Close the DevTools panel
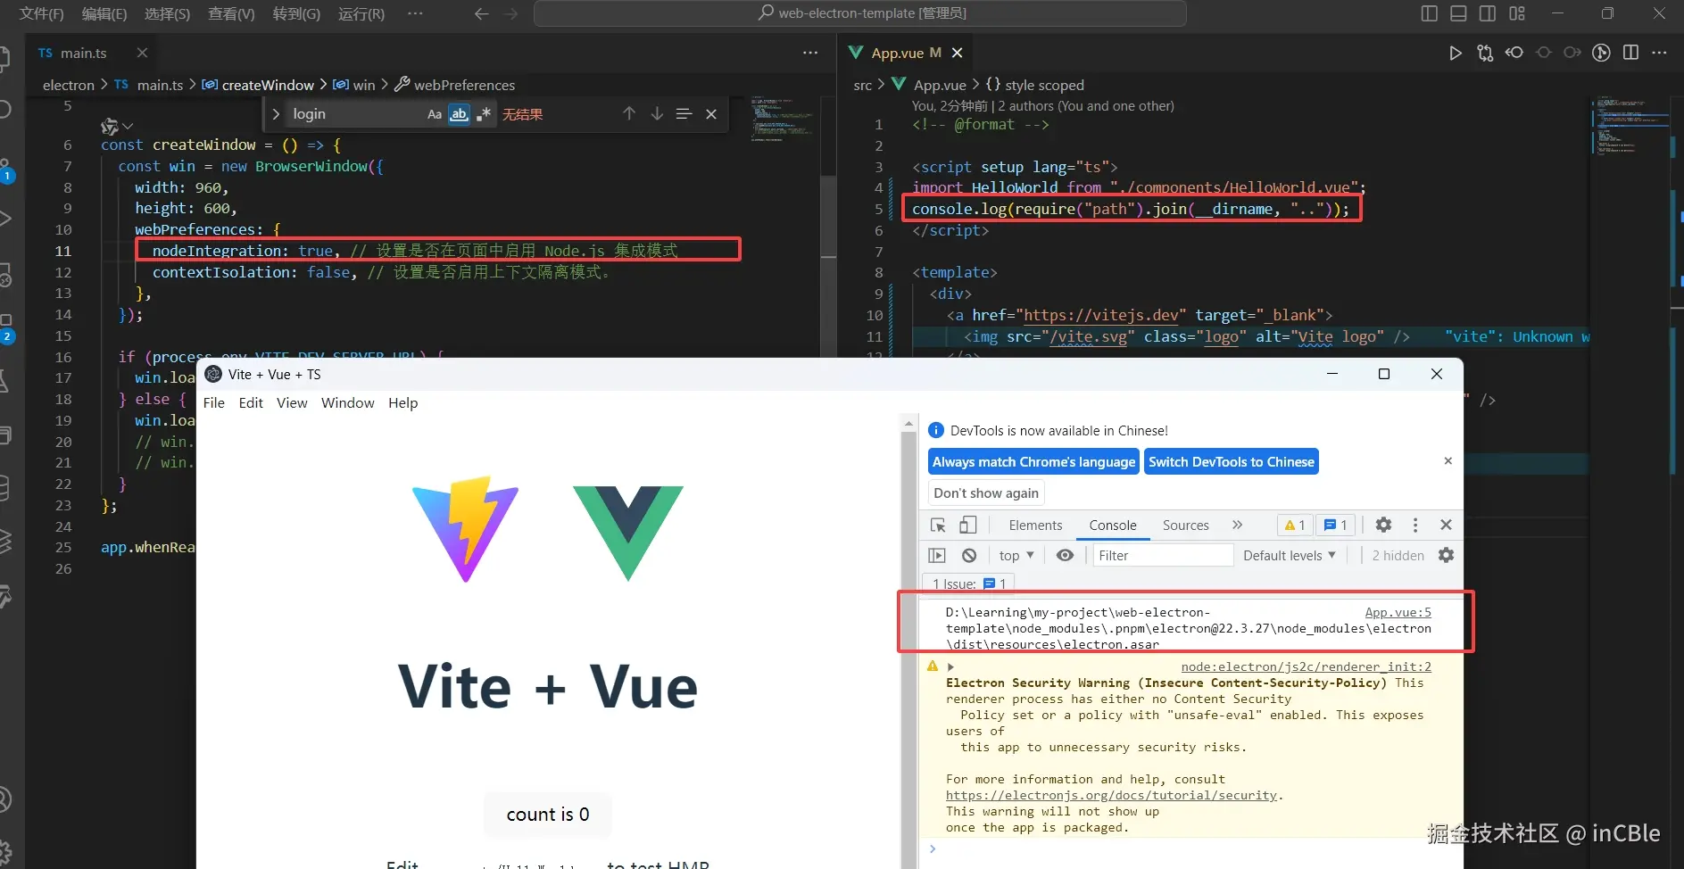The width and height of the screenshot is (1684, 869). click(1446, 525)
